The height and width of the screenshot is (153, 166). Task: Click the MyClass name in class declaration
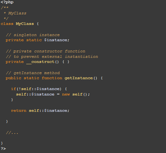point(25,24)
